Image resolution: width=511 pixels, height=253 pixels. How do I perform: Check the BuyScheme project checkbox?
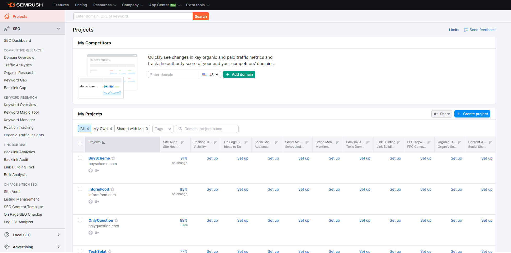coord(80,158)
